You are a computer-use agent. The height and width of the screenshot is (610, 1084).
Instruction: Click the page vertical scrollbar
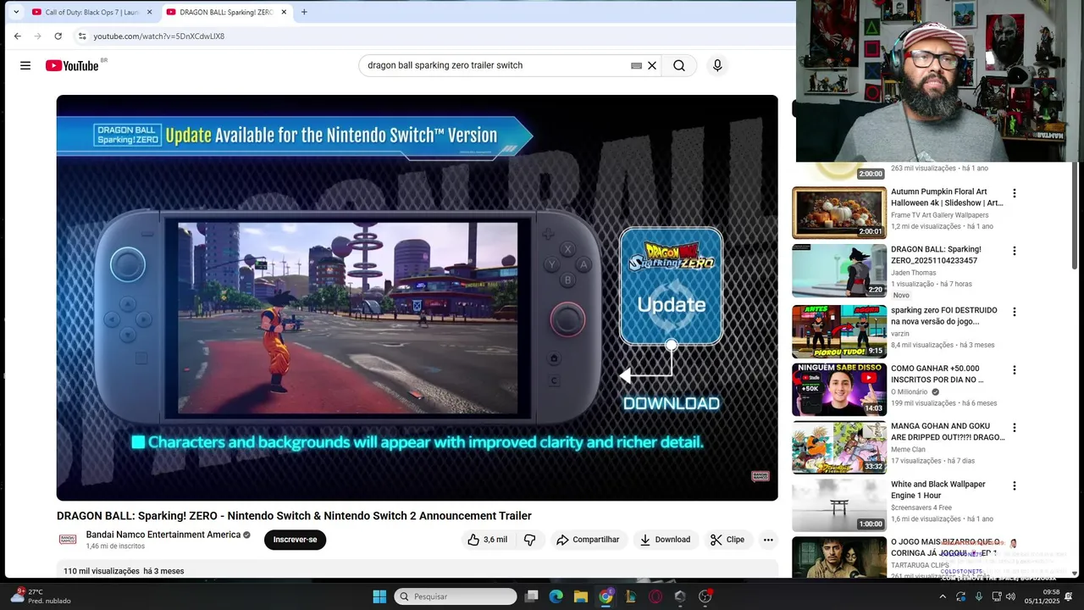point(1075,215)
